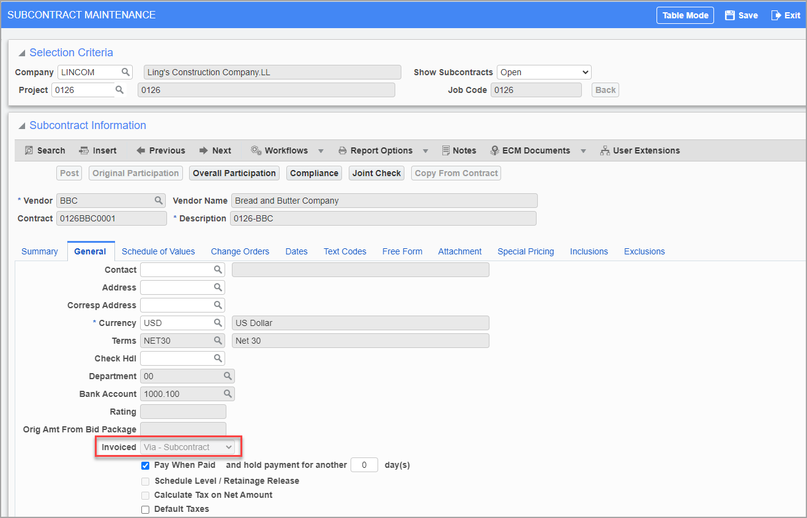
Task: Open Project lookup magnifier
Action: point(119,90)
